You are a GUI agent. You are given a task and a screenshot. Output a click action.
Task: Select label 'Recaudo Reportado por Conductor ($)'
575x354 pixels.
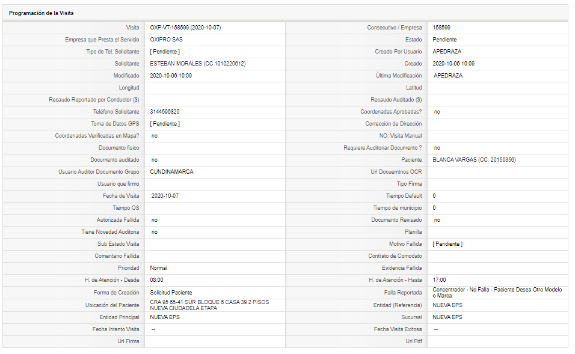[x=94, y=100]
